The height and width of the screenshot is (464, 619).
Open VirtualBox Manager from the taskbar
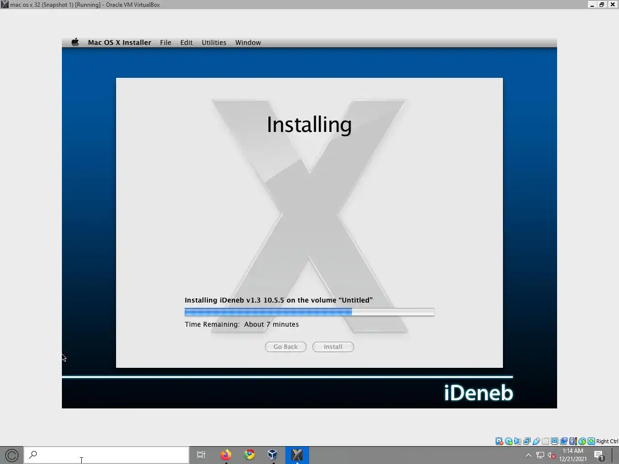[273, 455]
